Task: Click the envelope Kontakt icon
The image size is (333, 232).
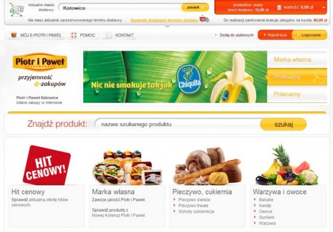Action: [x=109, y=35]
